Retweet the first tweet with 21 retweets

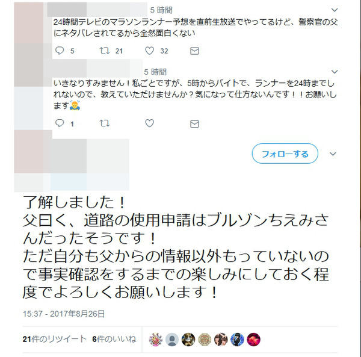[104, 51]
